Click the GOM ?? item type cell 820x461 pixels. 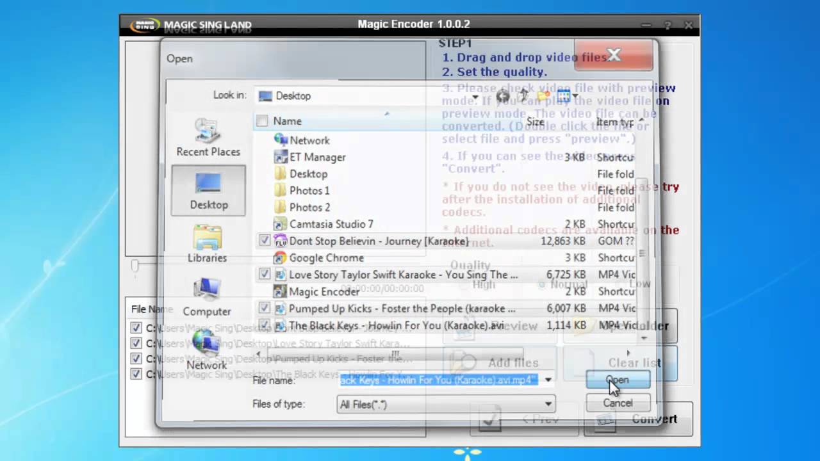616,241
